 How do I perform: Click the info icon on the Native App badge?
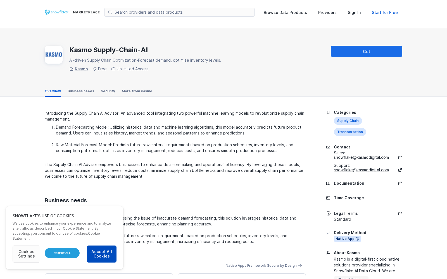click(357, 239)
